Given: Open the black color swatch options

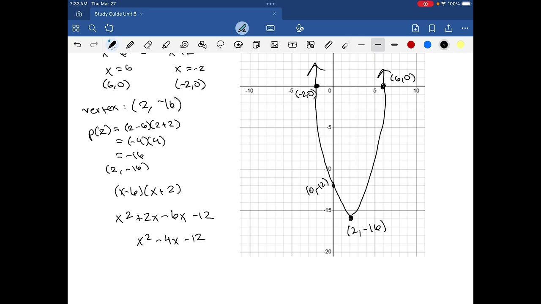Looking at the screenshot, I should coord(444,45).
